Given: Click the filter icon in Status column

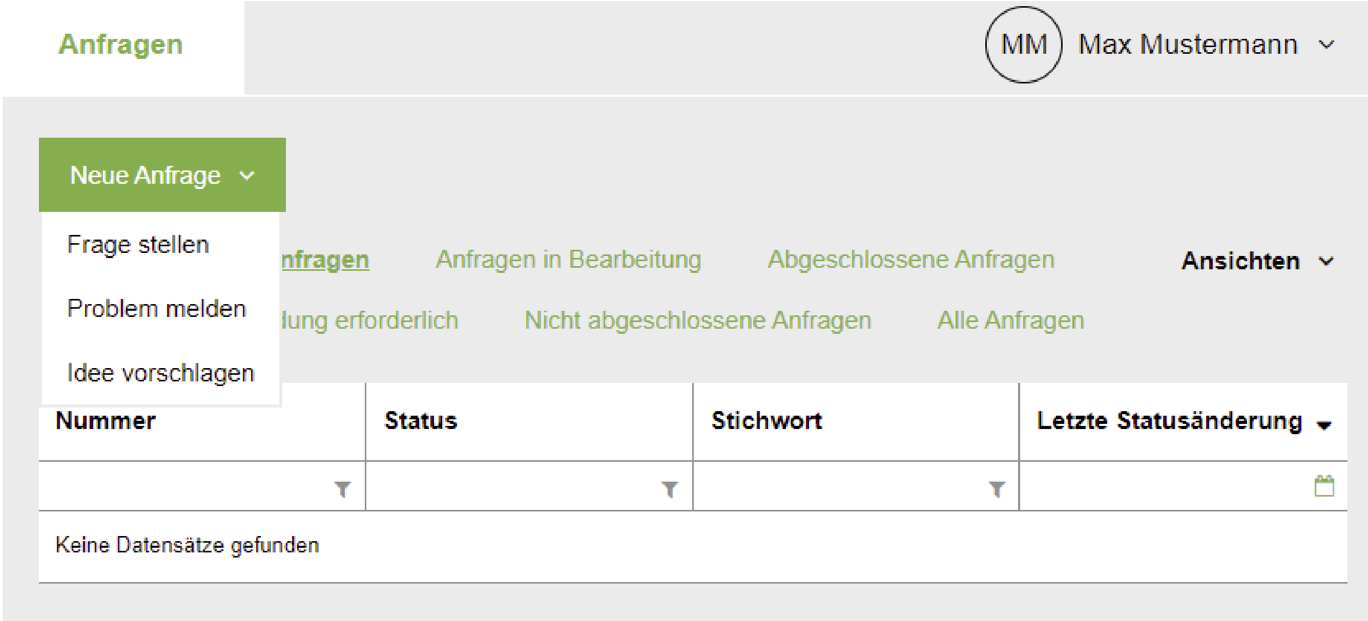Looking at the screenshot, I should click(670, 489).
